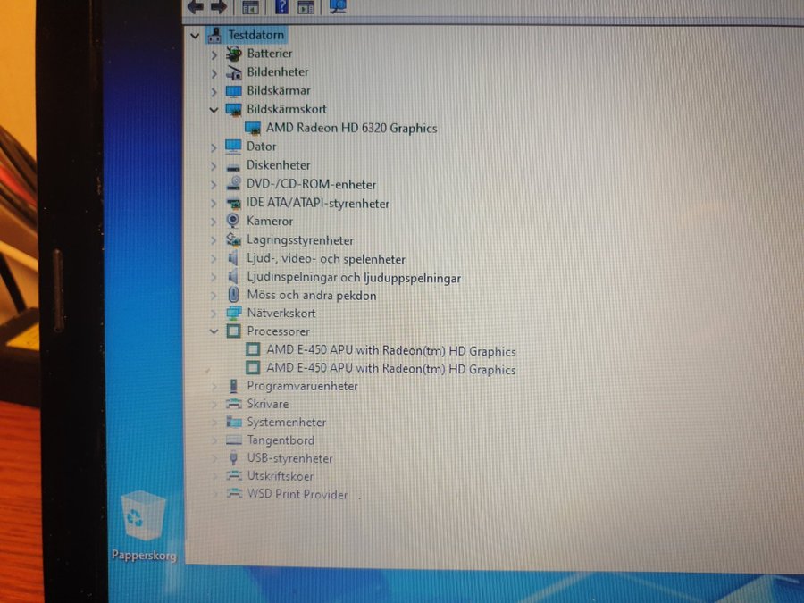Expand the IDE ATA/ATAPI-styrenheter category
Viewport: 804px width, 603px height.
[214, 204]
